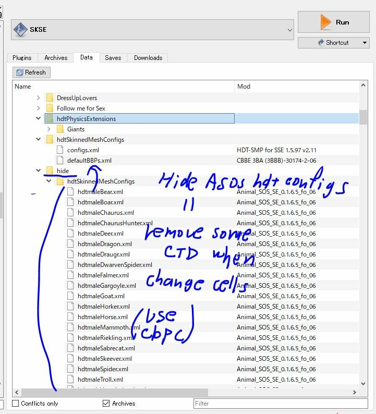Click the hdtmaleHorker.xml file icon
376x414 pixels.
click(x=70, y=307)
